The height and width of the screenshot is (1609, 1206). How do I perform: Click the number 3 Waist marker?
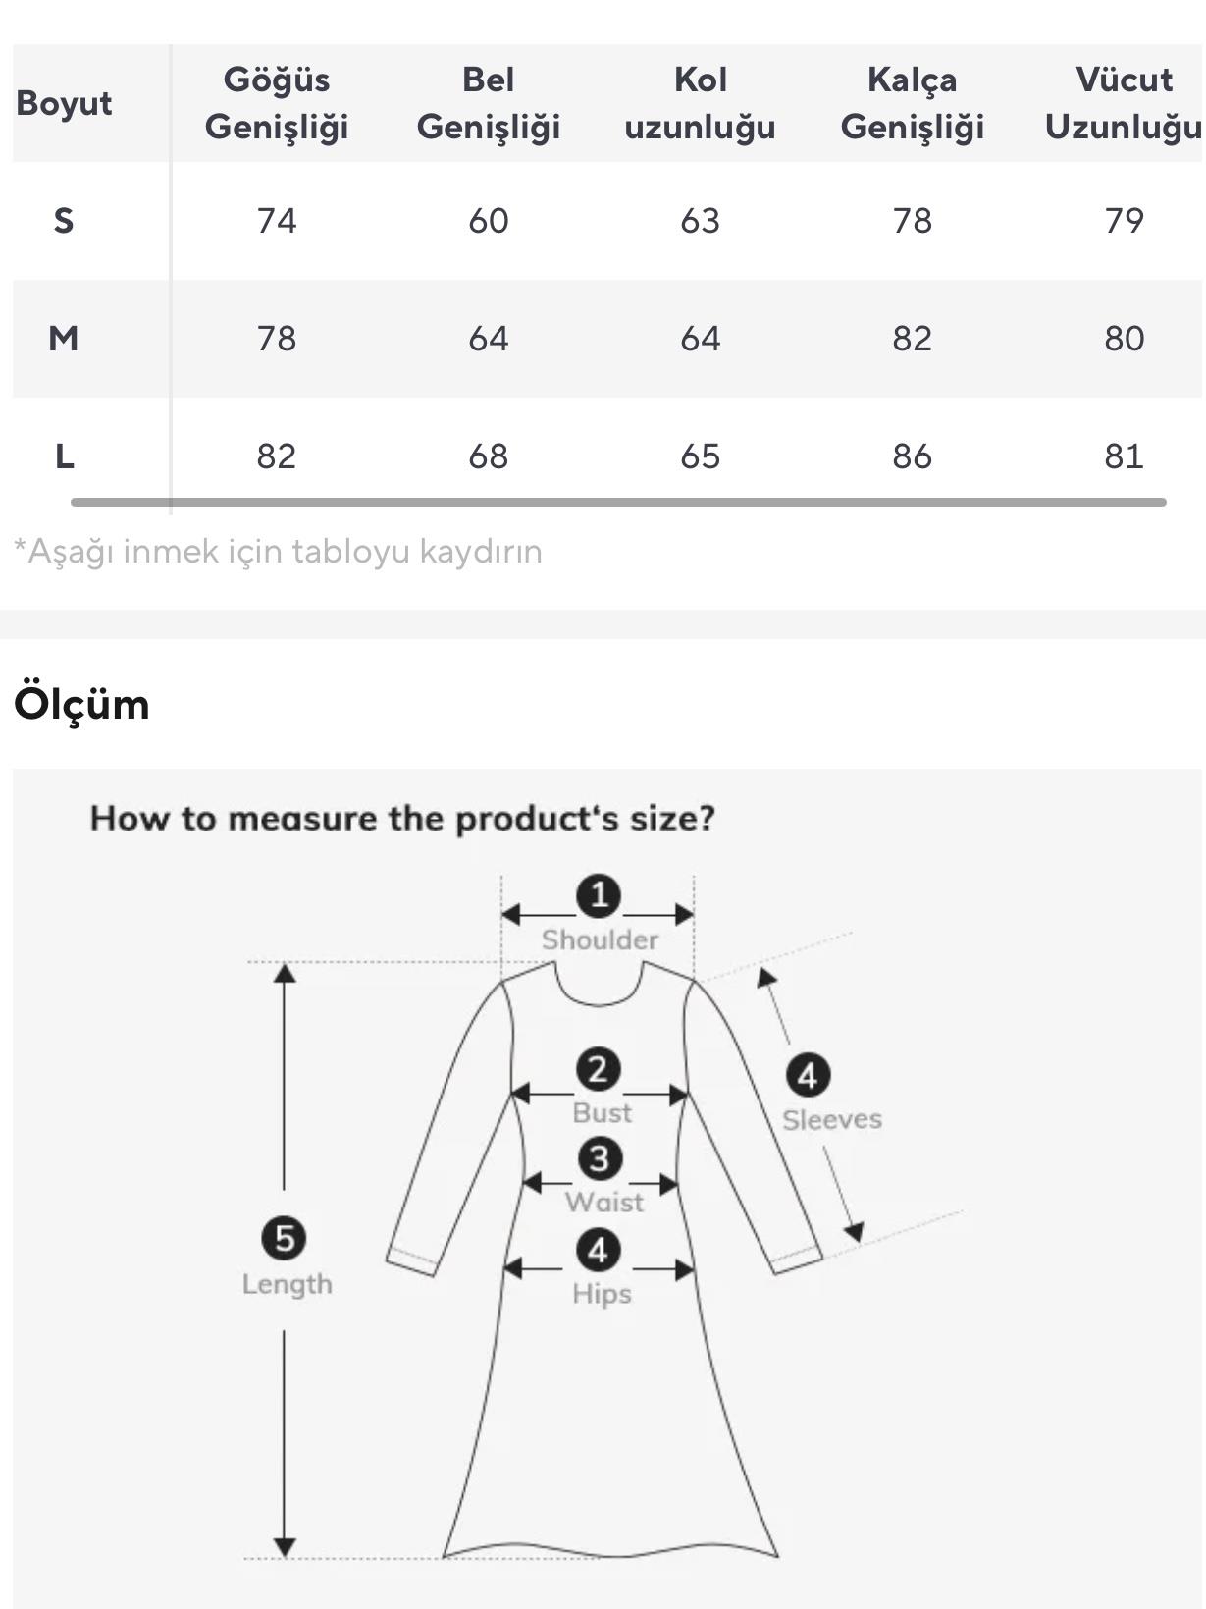(x=600, y=1158)
